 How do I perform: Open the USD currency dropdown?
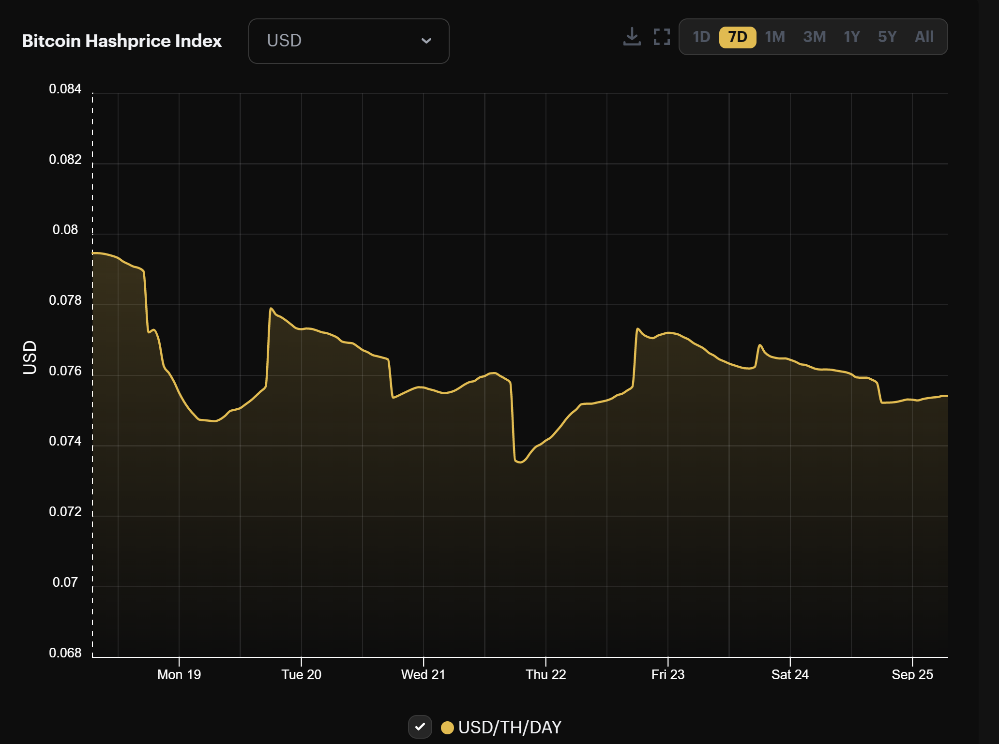[348, 41]
